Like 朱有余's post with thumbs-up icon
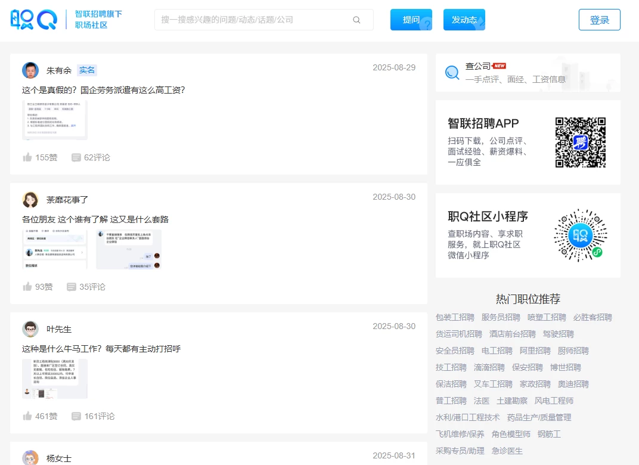The image size is (639, 465). pos(27,157)
